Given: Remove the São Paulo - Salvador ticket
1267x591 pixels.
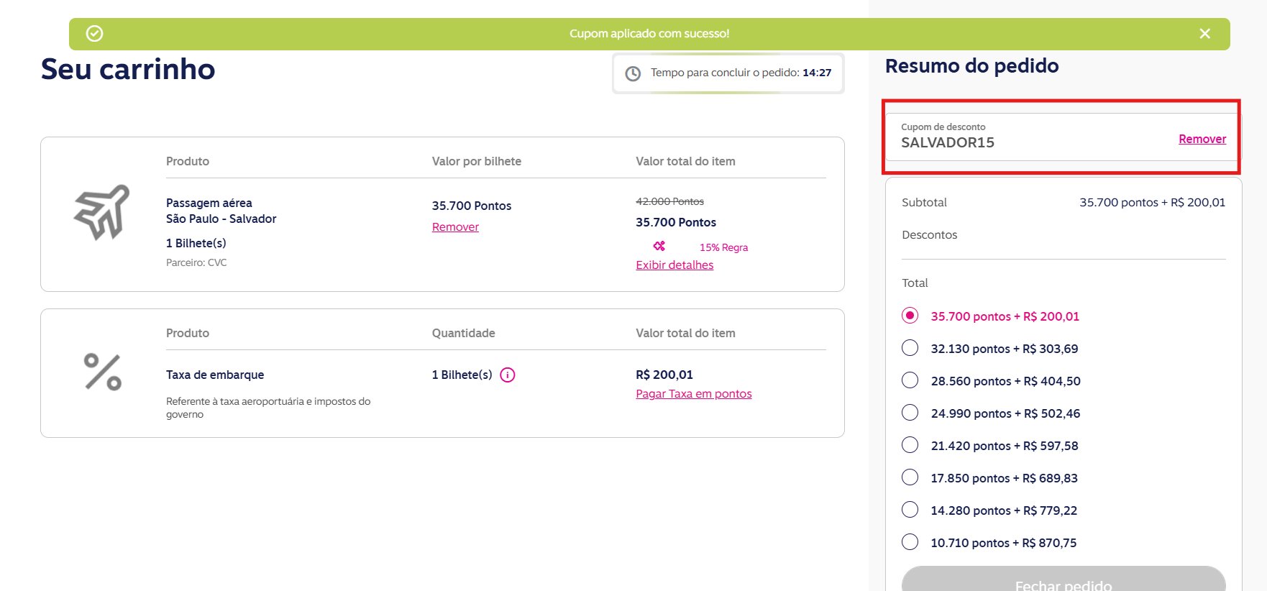Looking at the screenshot, I should 455,226.
